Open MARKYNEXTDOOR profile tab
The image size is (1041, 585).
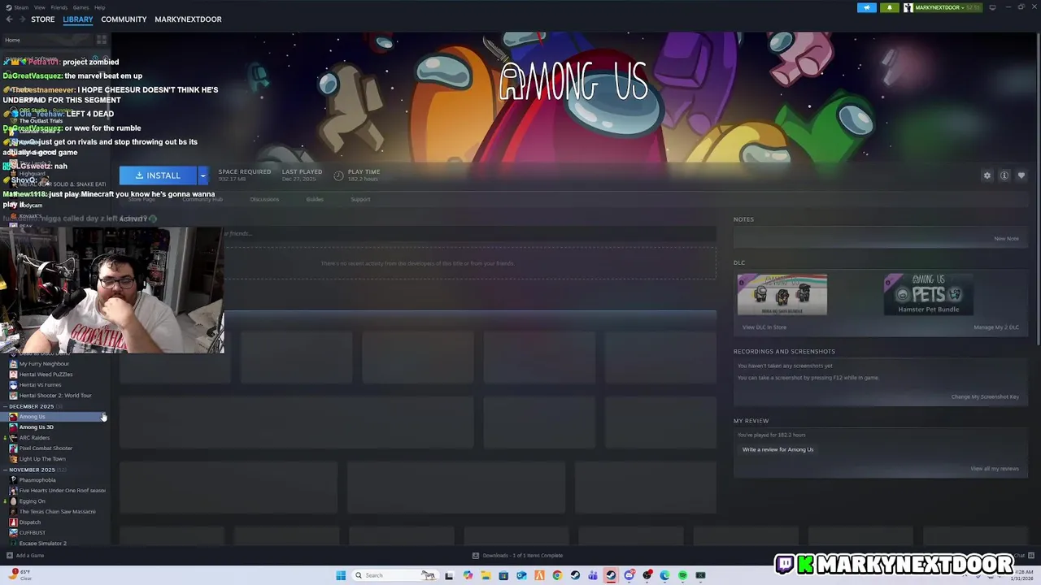point(188,19)
